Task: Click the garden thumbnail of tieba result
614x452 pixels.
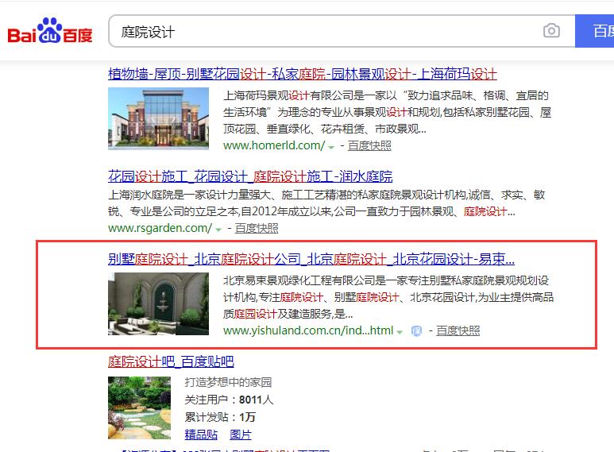Action: click(140, 408)
